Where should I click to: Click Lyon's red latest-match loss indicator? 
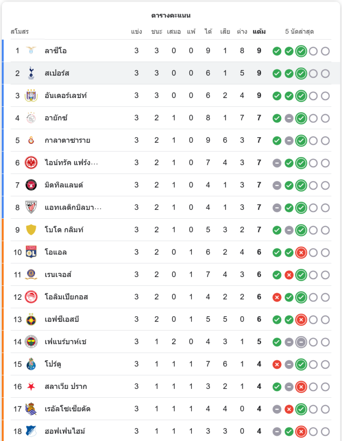(x=301, y=253)
